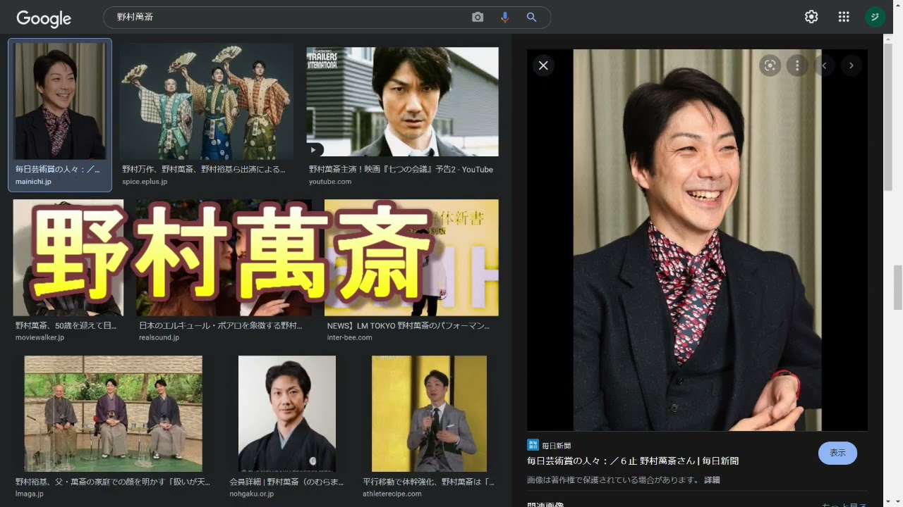Open the three-dot more options menu
The image size is (903, 507).
[x=797, y=65]
